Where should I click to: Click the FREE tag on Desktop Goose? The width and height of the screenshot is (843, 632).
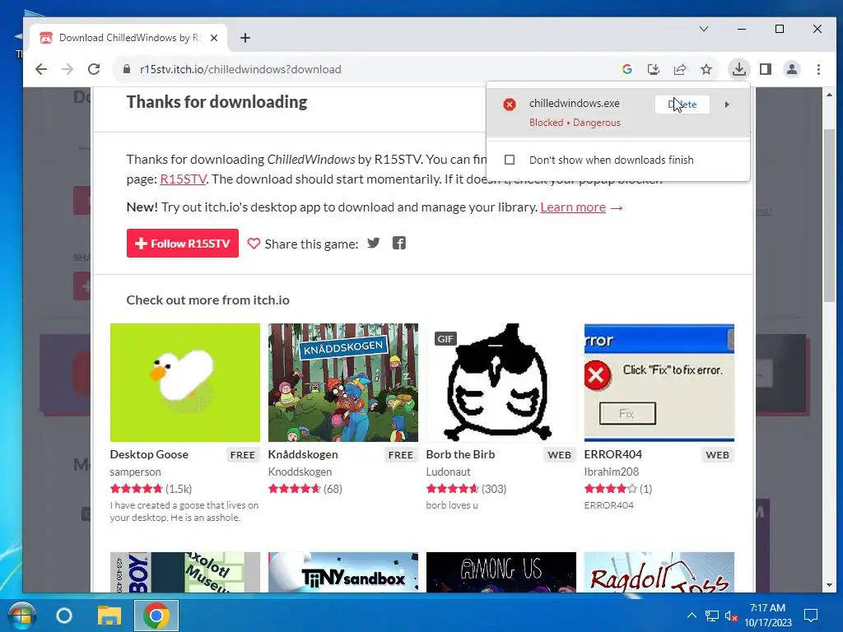coord(243,454)
